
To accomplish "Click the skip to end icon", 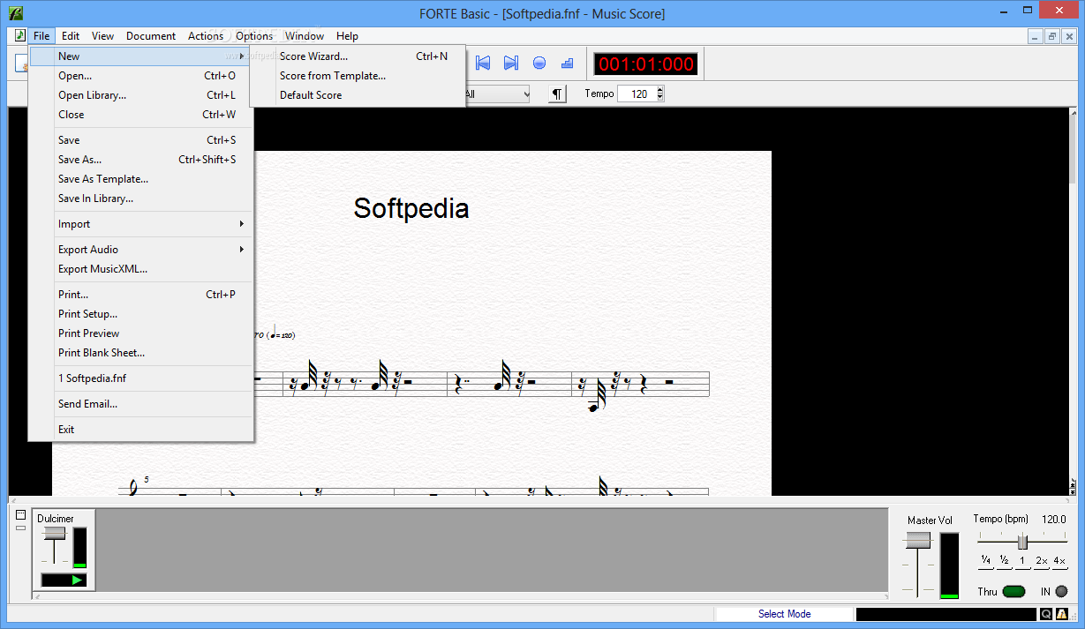I will [510, 63].
